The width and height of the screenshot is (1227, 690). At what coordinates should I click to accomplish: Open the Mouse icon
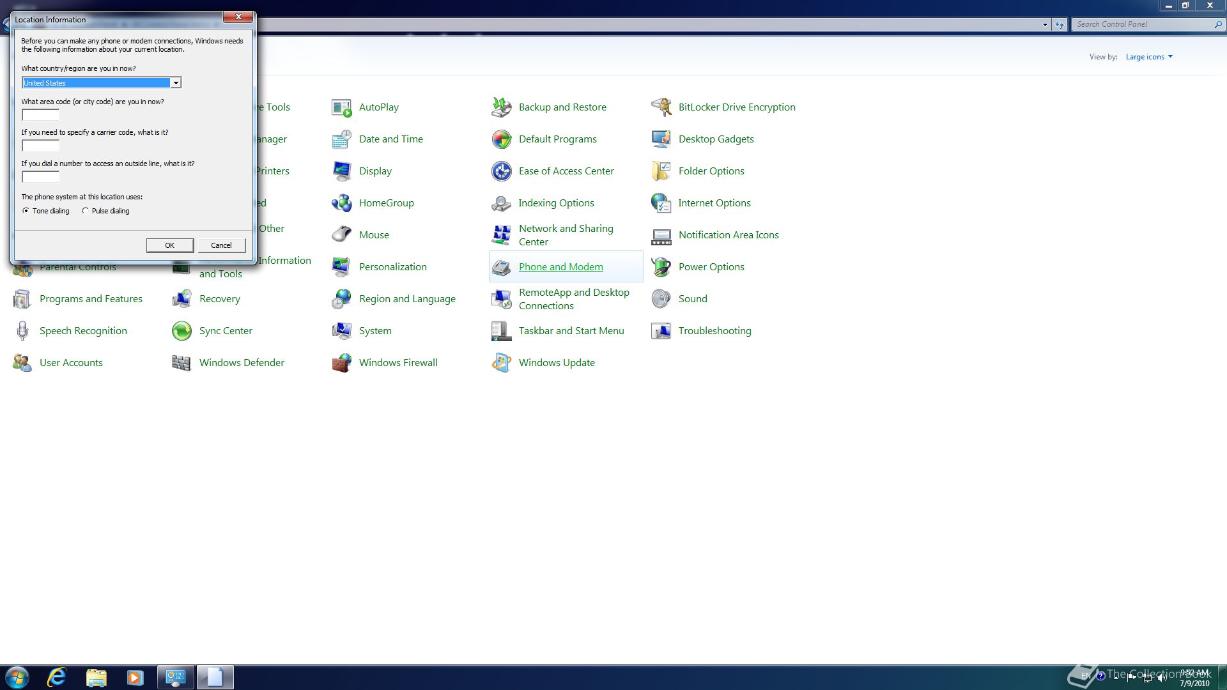click(341, 235)
